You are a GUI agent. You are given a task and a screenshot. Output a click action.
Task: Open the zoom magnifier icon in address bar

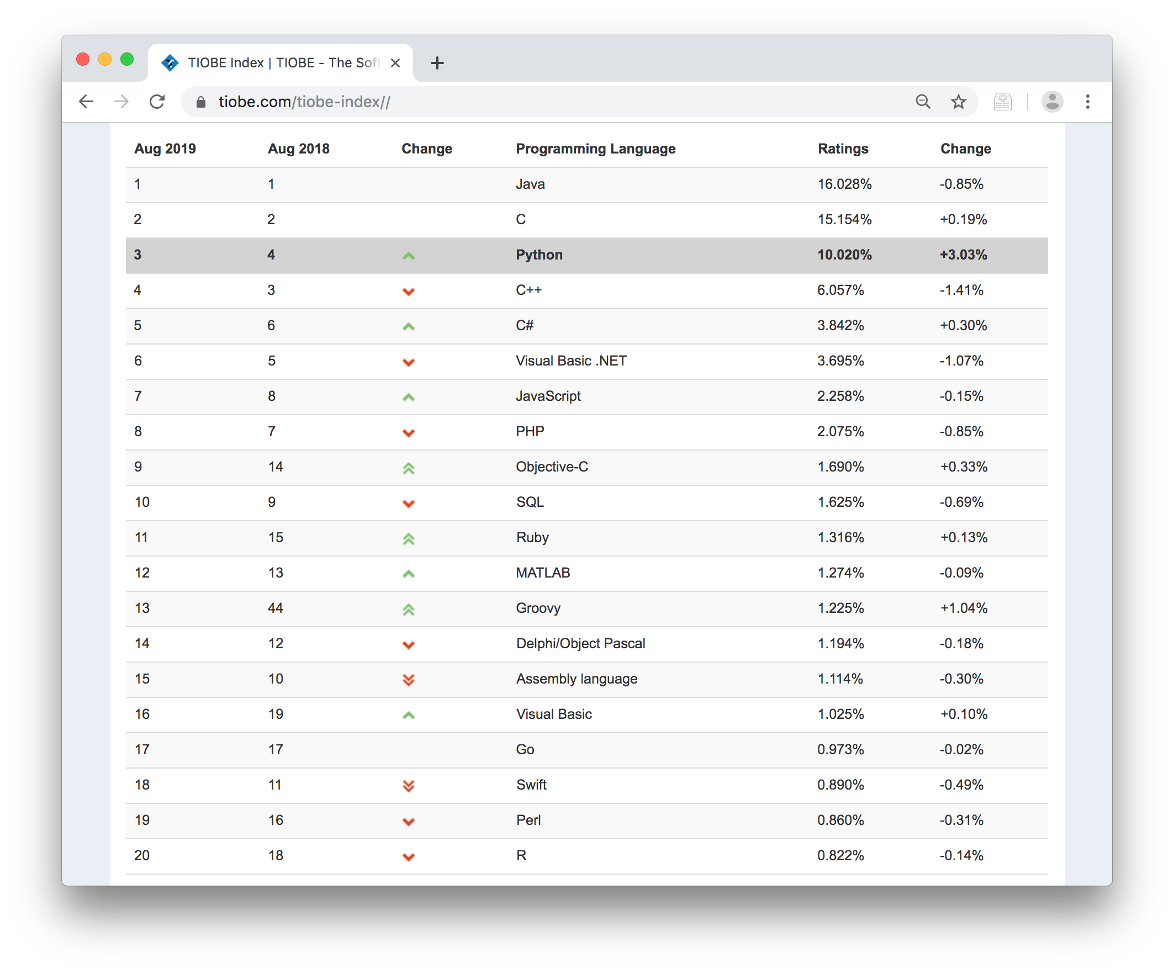tap(923, 102)
